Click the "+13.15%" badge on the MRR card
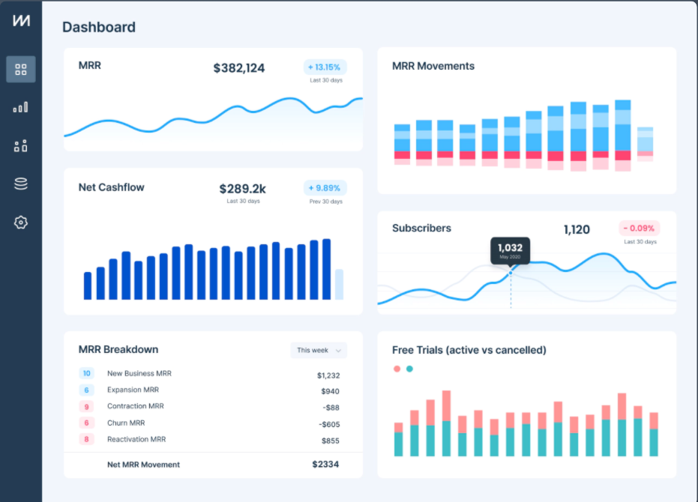 [x=325, y=66]
